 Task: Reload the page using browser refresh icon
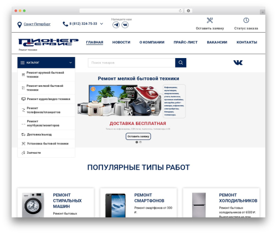tap(180, 11)
